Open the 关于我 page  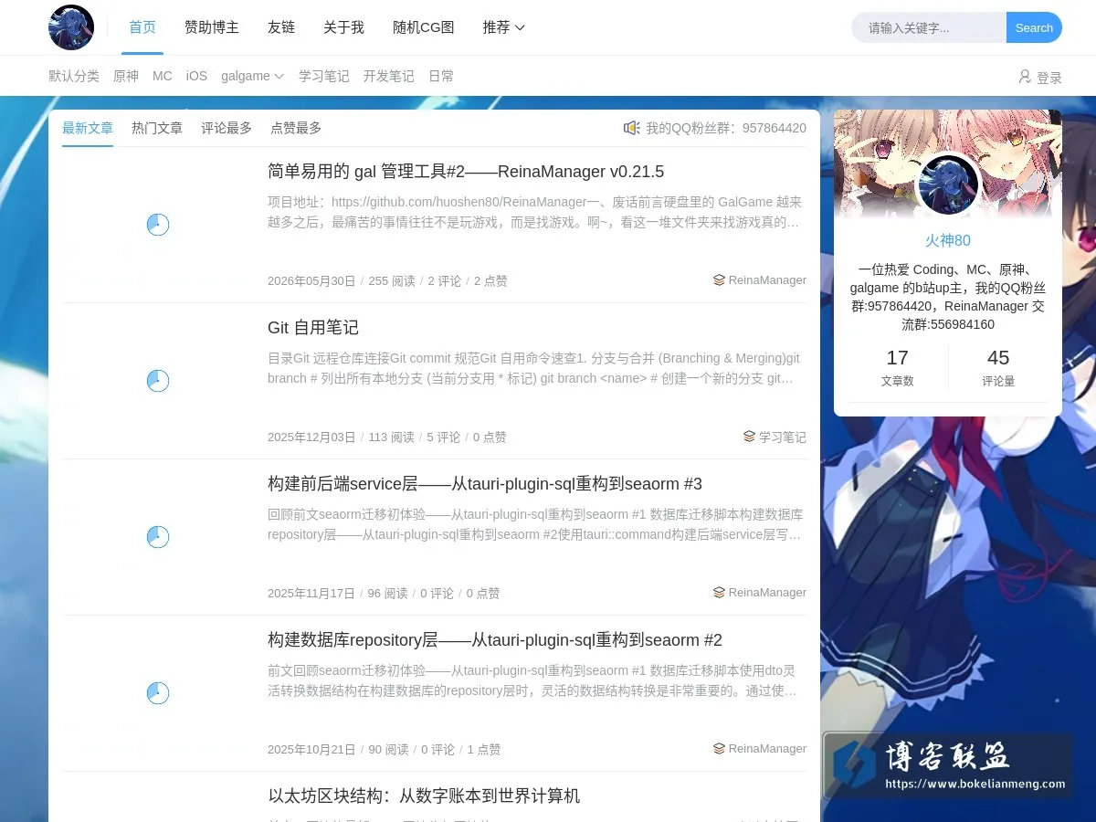pos(343,27)
